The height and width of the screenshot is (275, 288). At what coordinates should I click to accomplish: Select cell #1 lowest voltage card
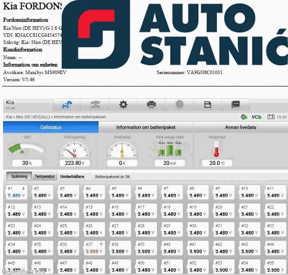click(16, 192)
